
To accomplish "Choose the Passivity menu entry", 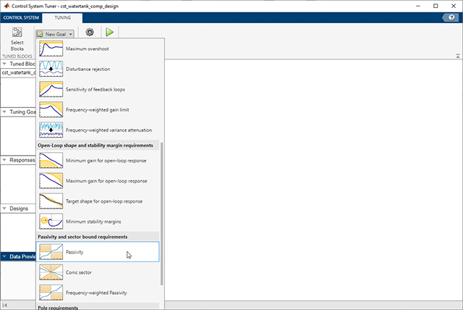I will (98, 252).
